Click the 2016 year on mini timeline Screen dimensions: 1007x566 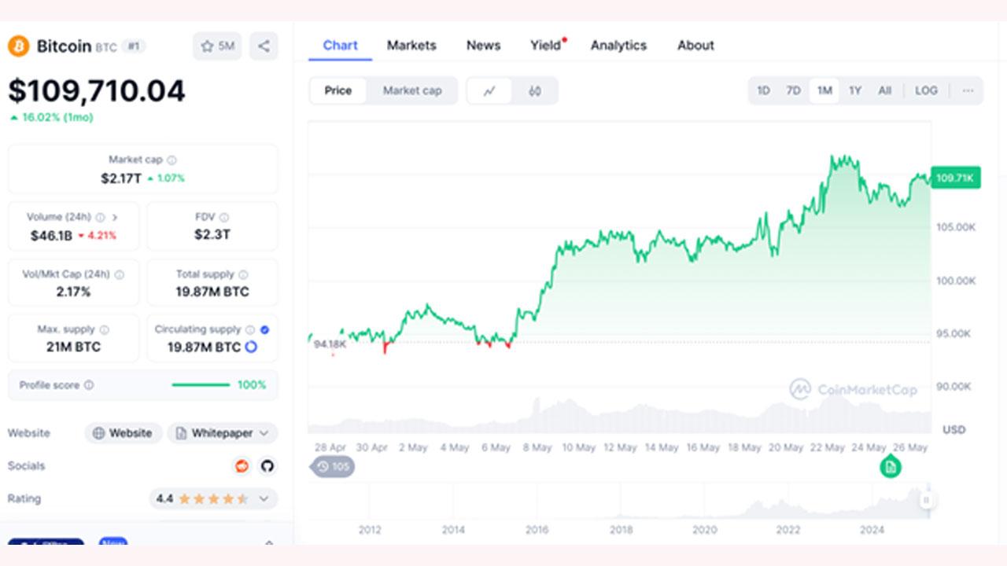(537, 530)
